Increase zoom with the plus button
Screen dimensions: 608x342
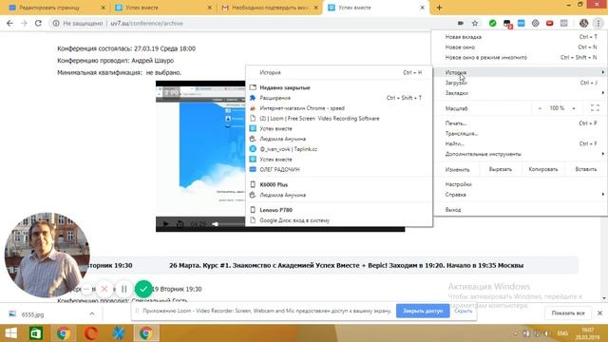pyautogui.click(x=574, y=108)
